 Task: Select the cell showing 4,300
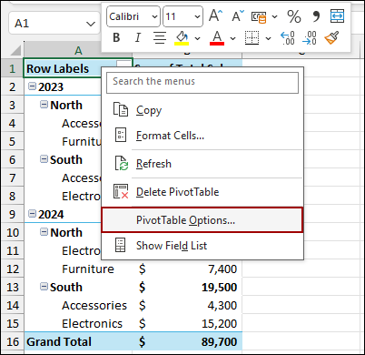pyautogui.click(x=187, y=305)
